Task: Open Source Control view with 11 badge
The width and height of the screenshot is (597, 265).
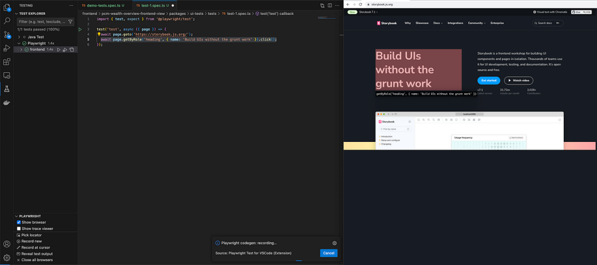Action: [7, 35]
